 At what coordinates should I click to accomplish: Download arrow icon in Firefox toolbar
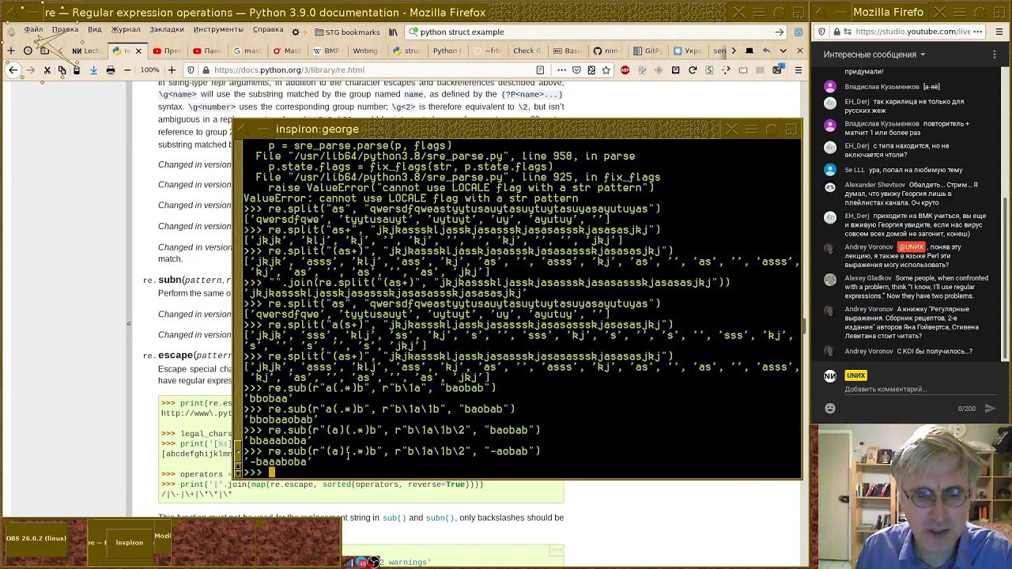[93, 70]
